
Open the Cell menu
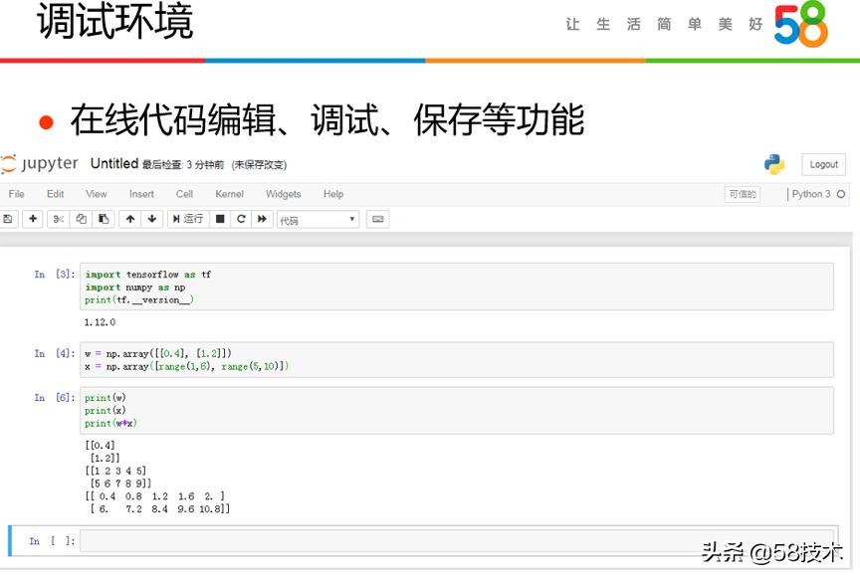click(x=184, y=194)
